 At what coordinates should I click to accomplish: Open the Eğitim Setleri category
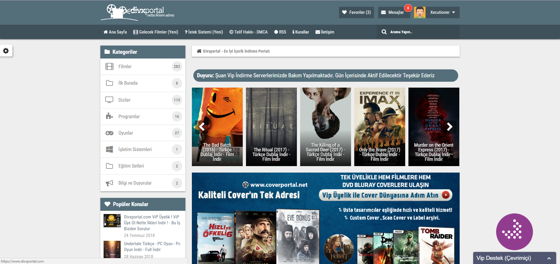[x=143, y=166]
